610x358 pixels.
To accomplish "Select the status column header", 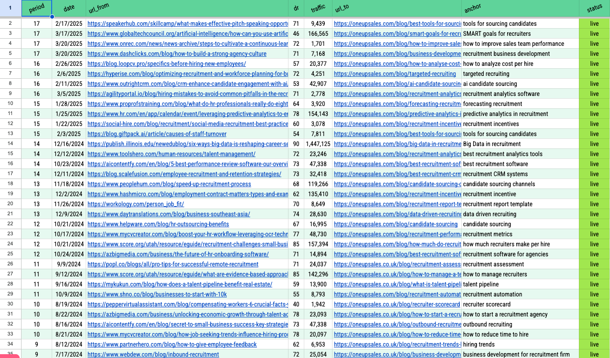I will pos(594,9).
